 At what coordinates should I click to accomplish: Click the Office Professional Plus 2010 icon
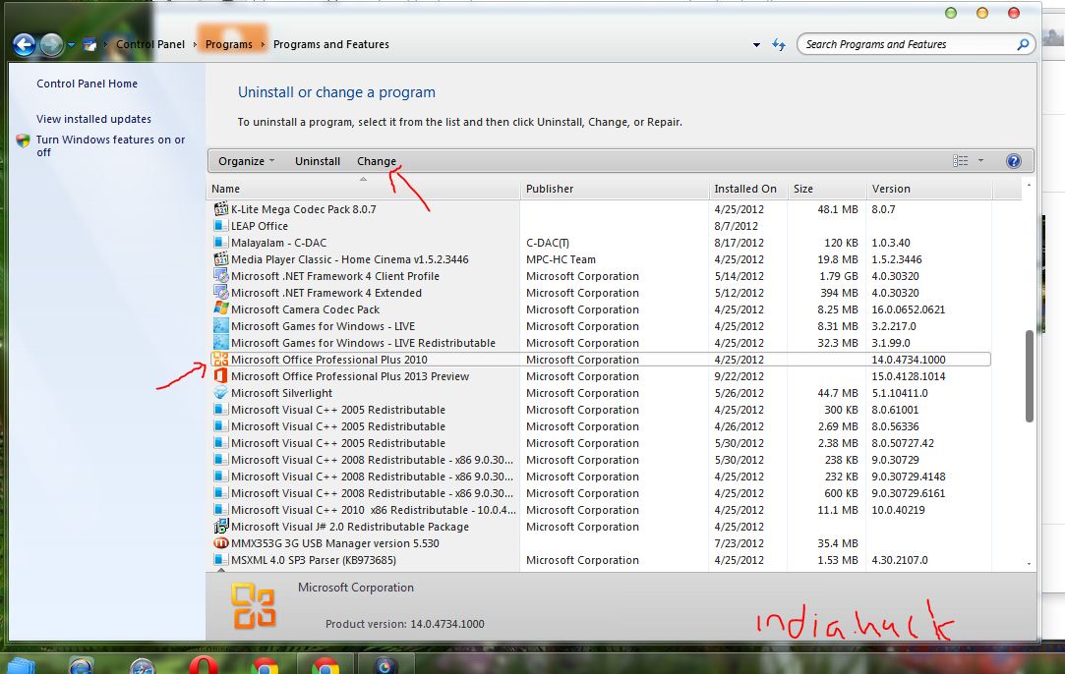point(220,359)
